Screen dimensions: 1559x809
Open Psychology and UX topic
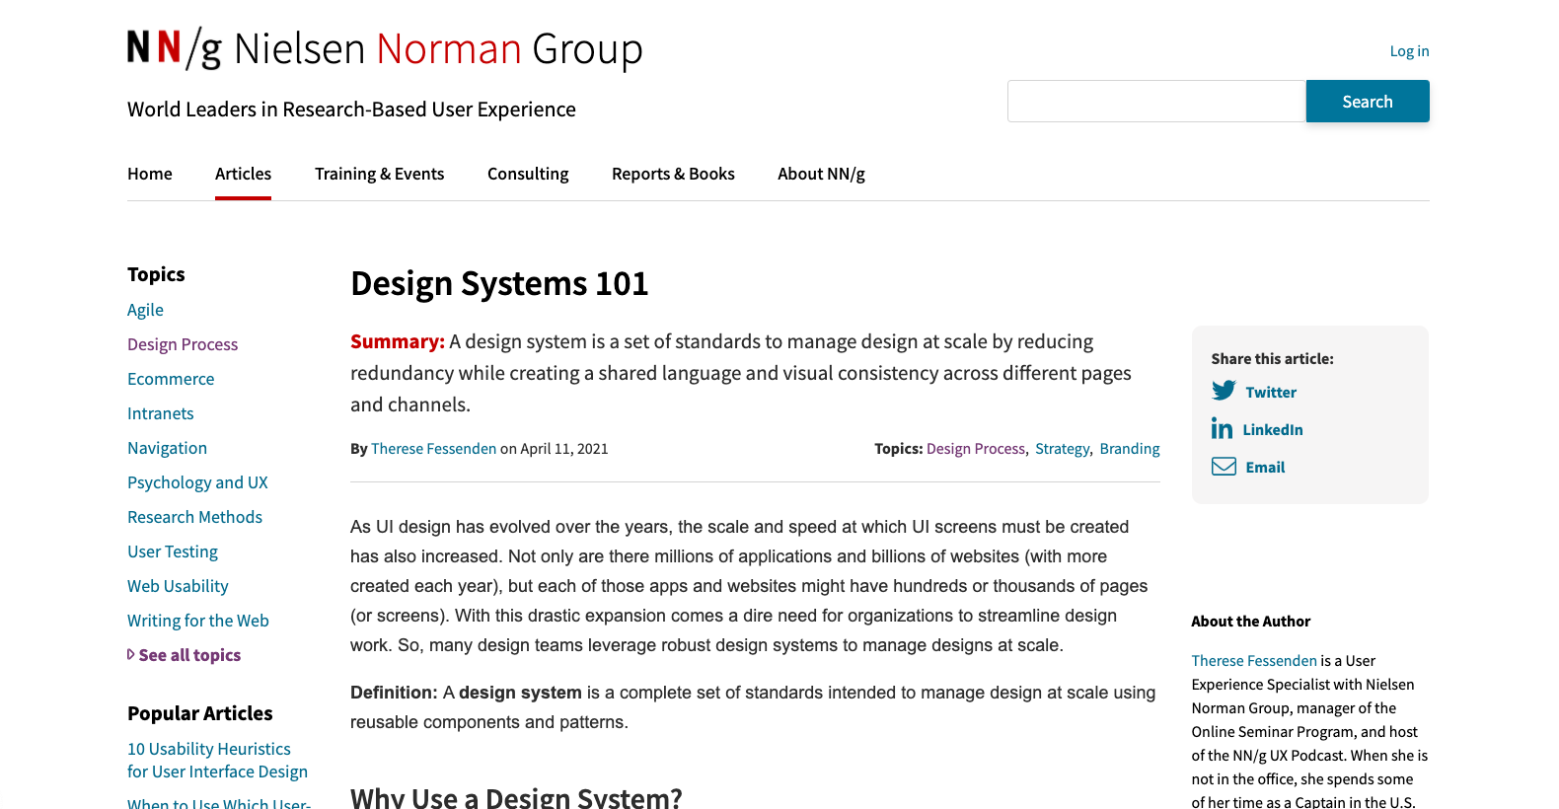click(197, 482)
